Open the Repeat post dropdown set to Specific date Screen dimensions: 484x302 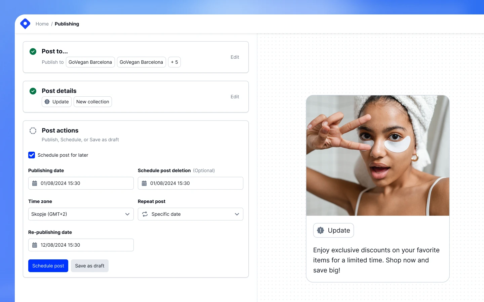190,214
